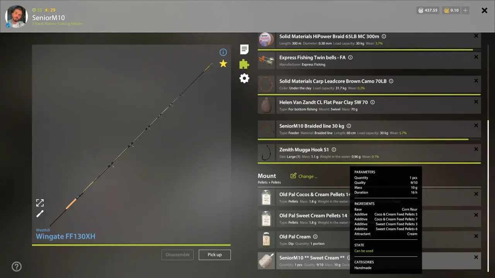Select the Old Pal Cream item row
The height and width of the screenshot is (278, 495).
369,240
